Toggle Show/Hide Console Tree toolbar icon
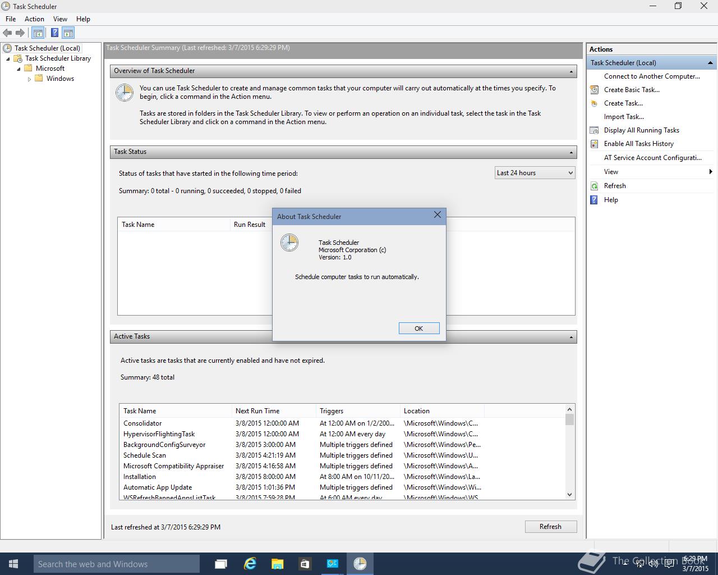This screenshot has height=575, width=718. 38,33
